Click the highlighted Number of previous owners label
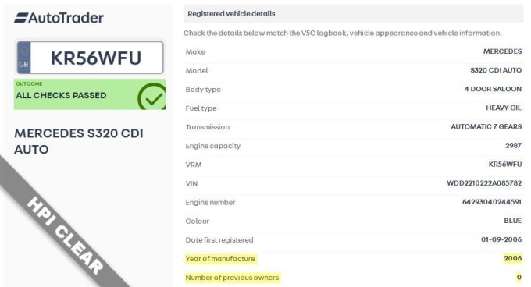Viewport: 531px width, 287px height. click(233, 278)
